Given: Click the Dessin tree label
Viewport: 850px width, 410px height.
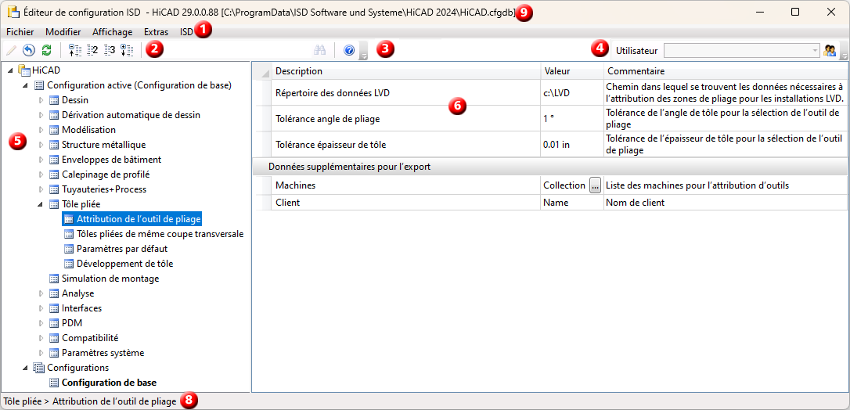Looking at the screenshot, I should point(75,100).
